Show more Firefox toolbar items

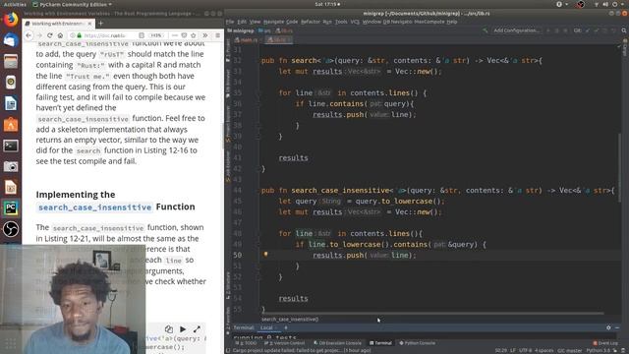(205, 35)
